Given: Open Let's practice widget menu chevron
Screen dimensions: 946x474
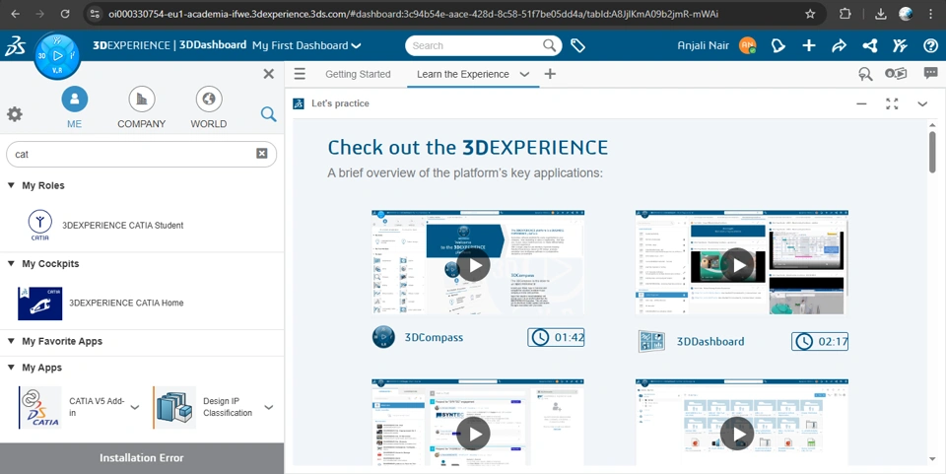Looking at the screenshot, I should [x=922, y=103].
